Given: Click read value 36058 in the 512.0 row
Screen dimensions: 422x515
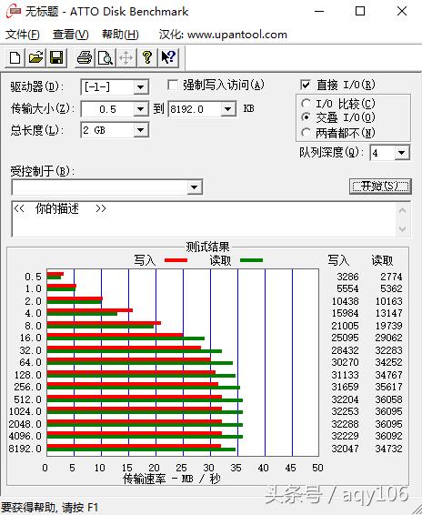Looking at the screenshot, I should point(389,399).
